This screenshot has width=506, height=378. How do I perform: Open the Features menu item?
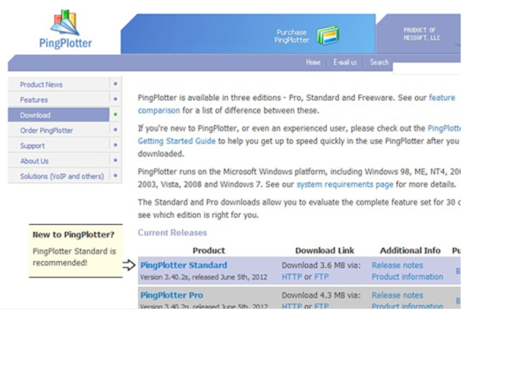tap(34, 100)
